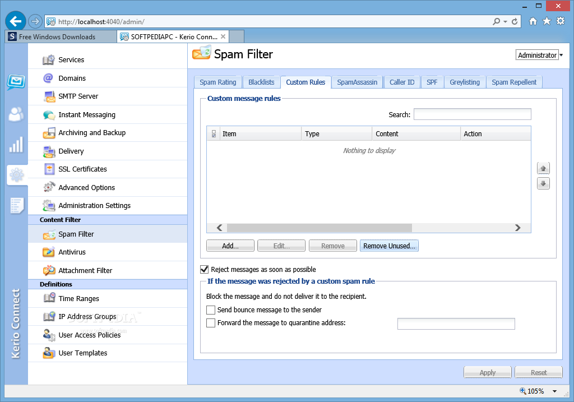Viewport: 574px width, 402px height.
Task: Enable Forward the message to quarantine address
Action: [211, 323]
